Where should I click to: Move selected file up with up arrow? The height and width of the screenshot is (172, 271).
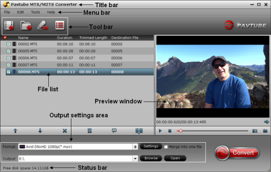15,131
